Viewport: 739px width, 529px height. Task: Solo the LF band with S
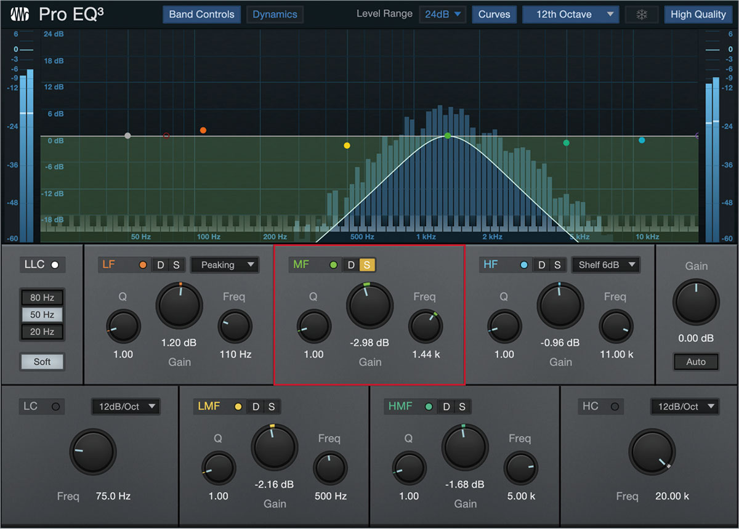[176, 265]
